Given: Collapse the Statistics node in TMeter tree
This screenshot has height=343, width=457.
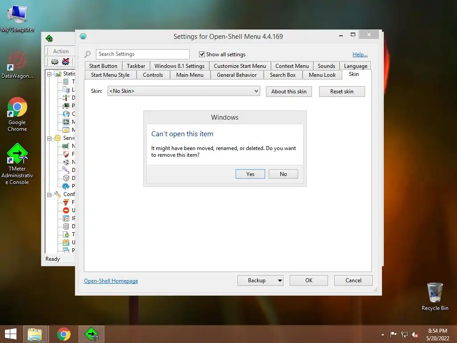Looking at the screenshot, I should coord(49,74).
